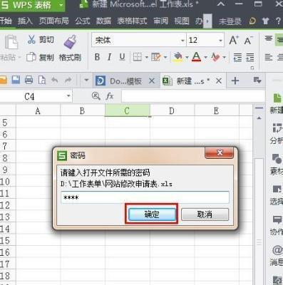
Task: Close the 密码 dialog with X
Action: [x=220, y=153]
